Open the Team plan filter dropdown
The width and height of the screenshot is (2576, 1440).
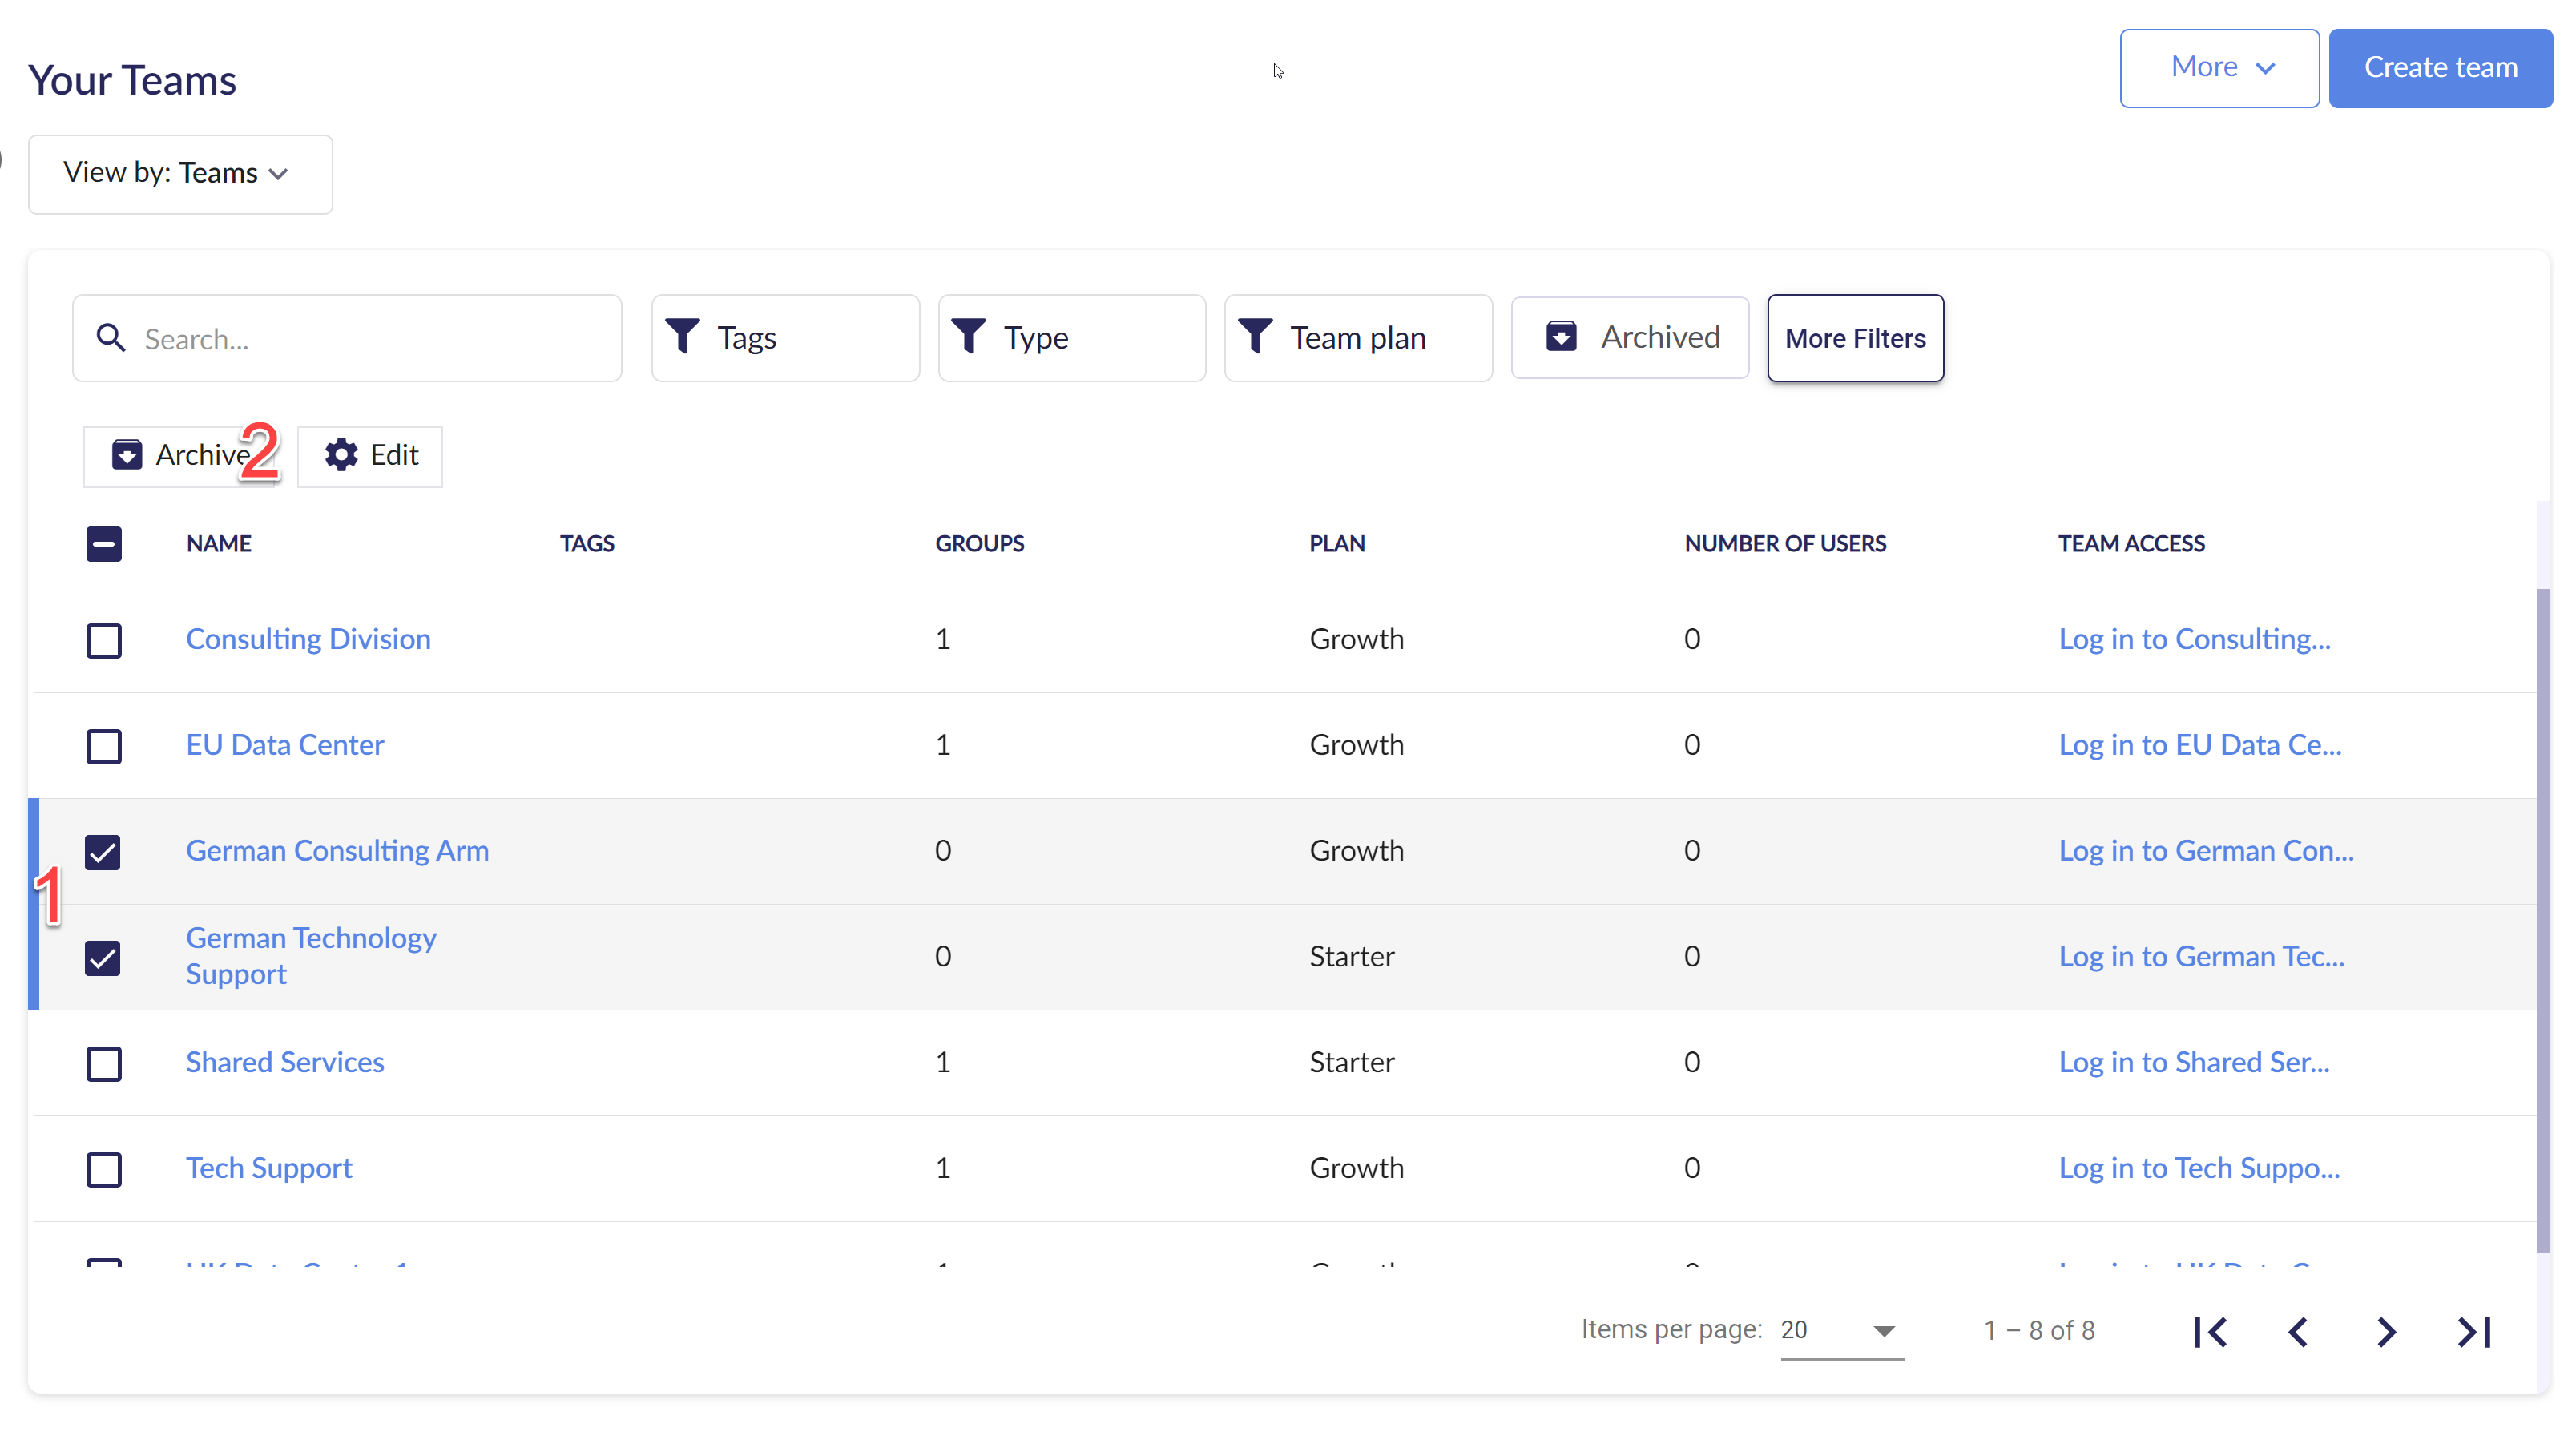point(1358,338)
